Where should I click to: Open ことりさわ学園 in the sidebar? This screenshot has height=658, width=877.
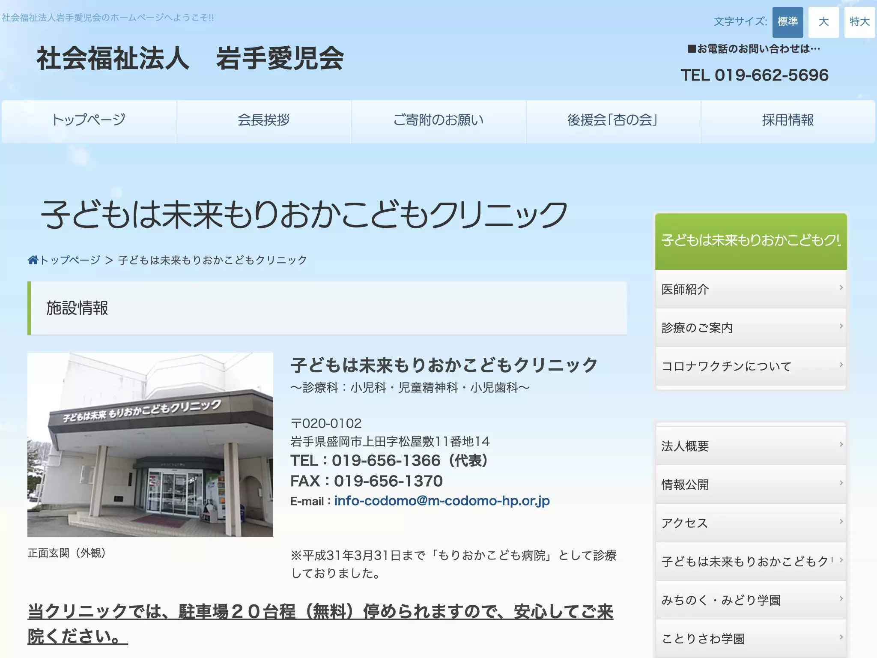point(751,639)
